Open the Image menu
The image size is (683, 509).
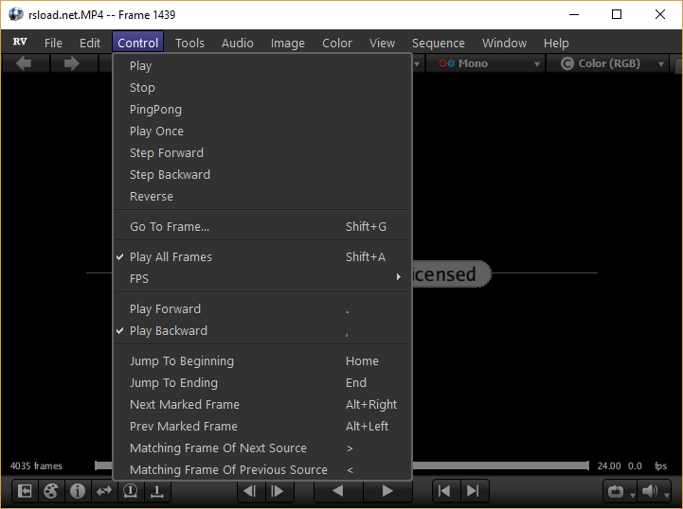[x=287, y=43]
